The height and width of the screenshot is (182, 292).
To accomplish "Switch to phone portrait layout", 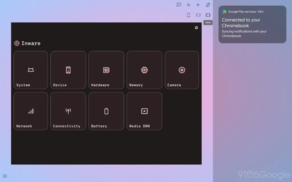I will tap(188, 15).
